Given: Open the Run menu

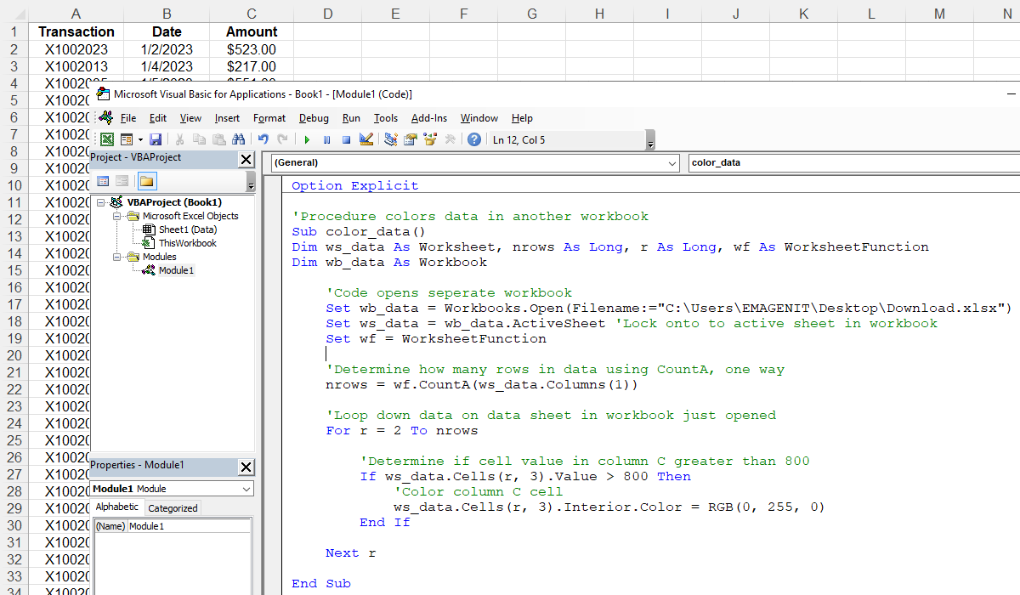Looking at the screenshot, I should click(x=351, y=118).
